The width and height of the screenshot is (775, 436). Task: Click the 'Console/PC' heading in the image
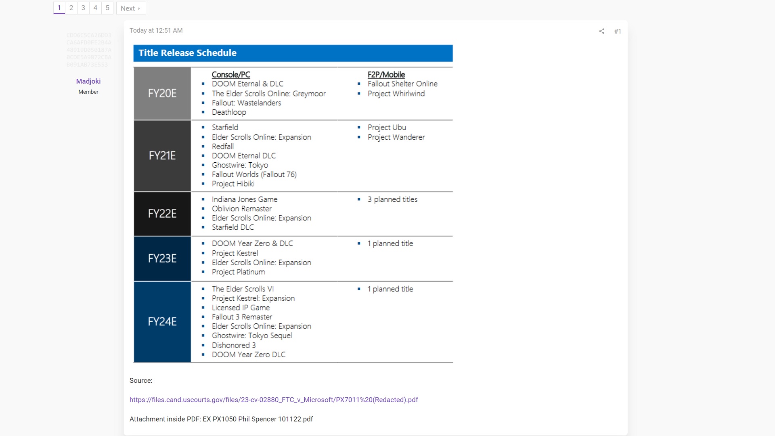point(231,75)
